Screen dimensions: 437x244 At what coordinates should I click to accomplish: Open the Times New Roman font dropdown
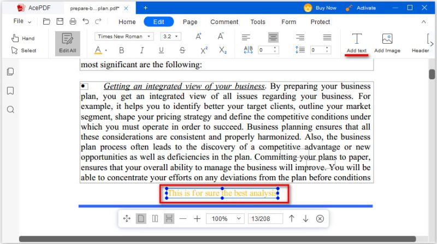click(x=124, y=37)
